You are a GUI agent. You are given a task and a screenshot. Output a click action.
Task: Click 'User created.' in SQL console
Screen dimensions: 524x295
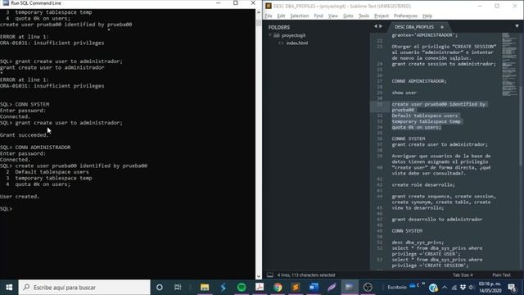click(x=20, y=197)
